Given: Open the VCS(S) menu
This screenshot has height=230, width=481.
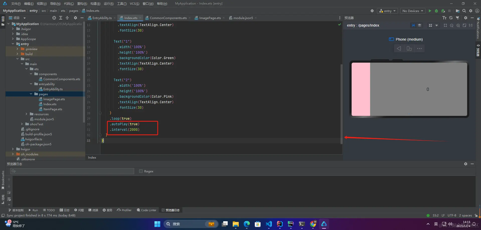Looking at the screenshot, I should 134,4.
